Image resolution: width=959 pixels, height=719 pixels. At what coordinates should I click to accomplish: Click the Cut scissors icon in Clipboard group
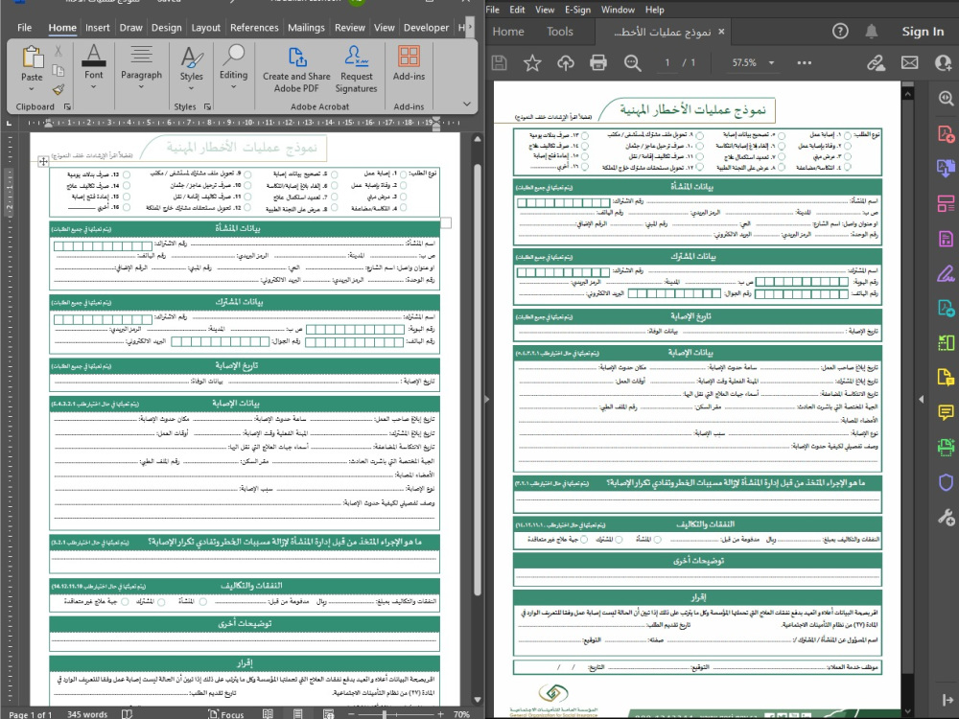(x=58, y=51)
